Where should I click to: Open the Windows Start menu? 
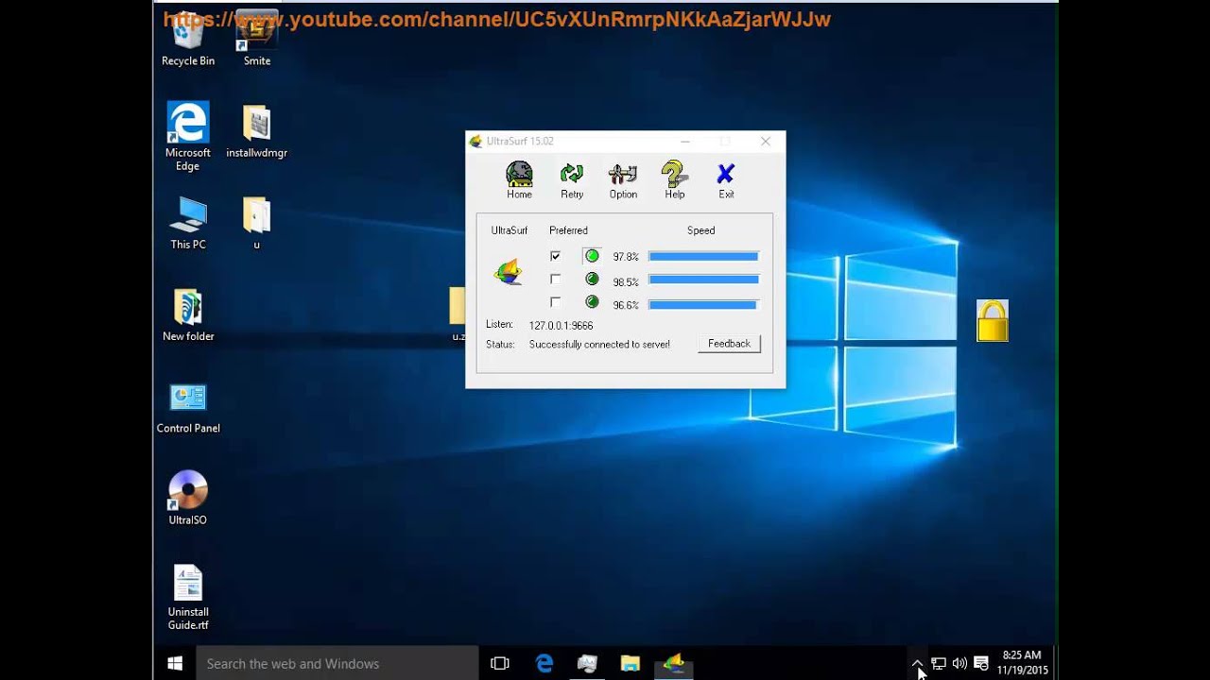(175, 664)
